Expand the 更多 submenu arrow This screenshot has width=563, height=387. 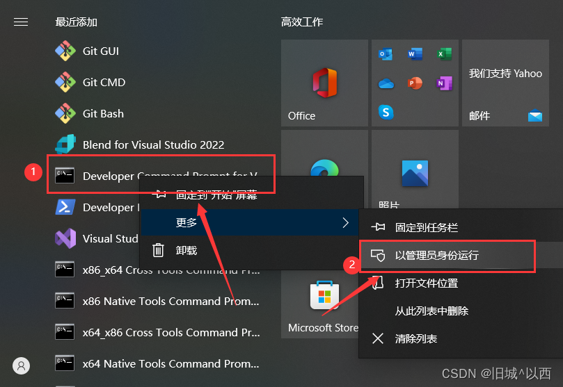pyautogui.click(x=345, y=222)
